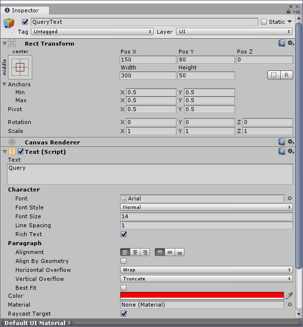Open Canvas Renderer help reference icon
The height and width of the screenshot is (327, 303).
282,142
